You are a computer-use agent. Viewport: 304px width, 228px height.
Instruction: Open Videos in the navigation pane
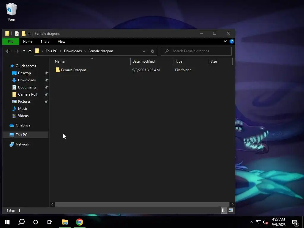coord(23,116)
